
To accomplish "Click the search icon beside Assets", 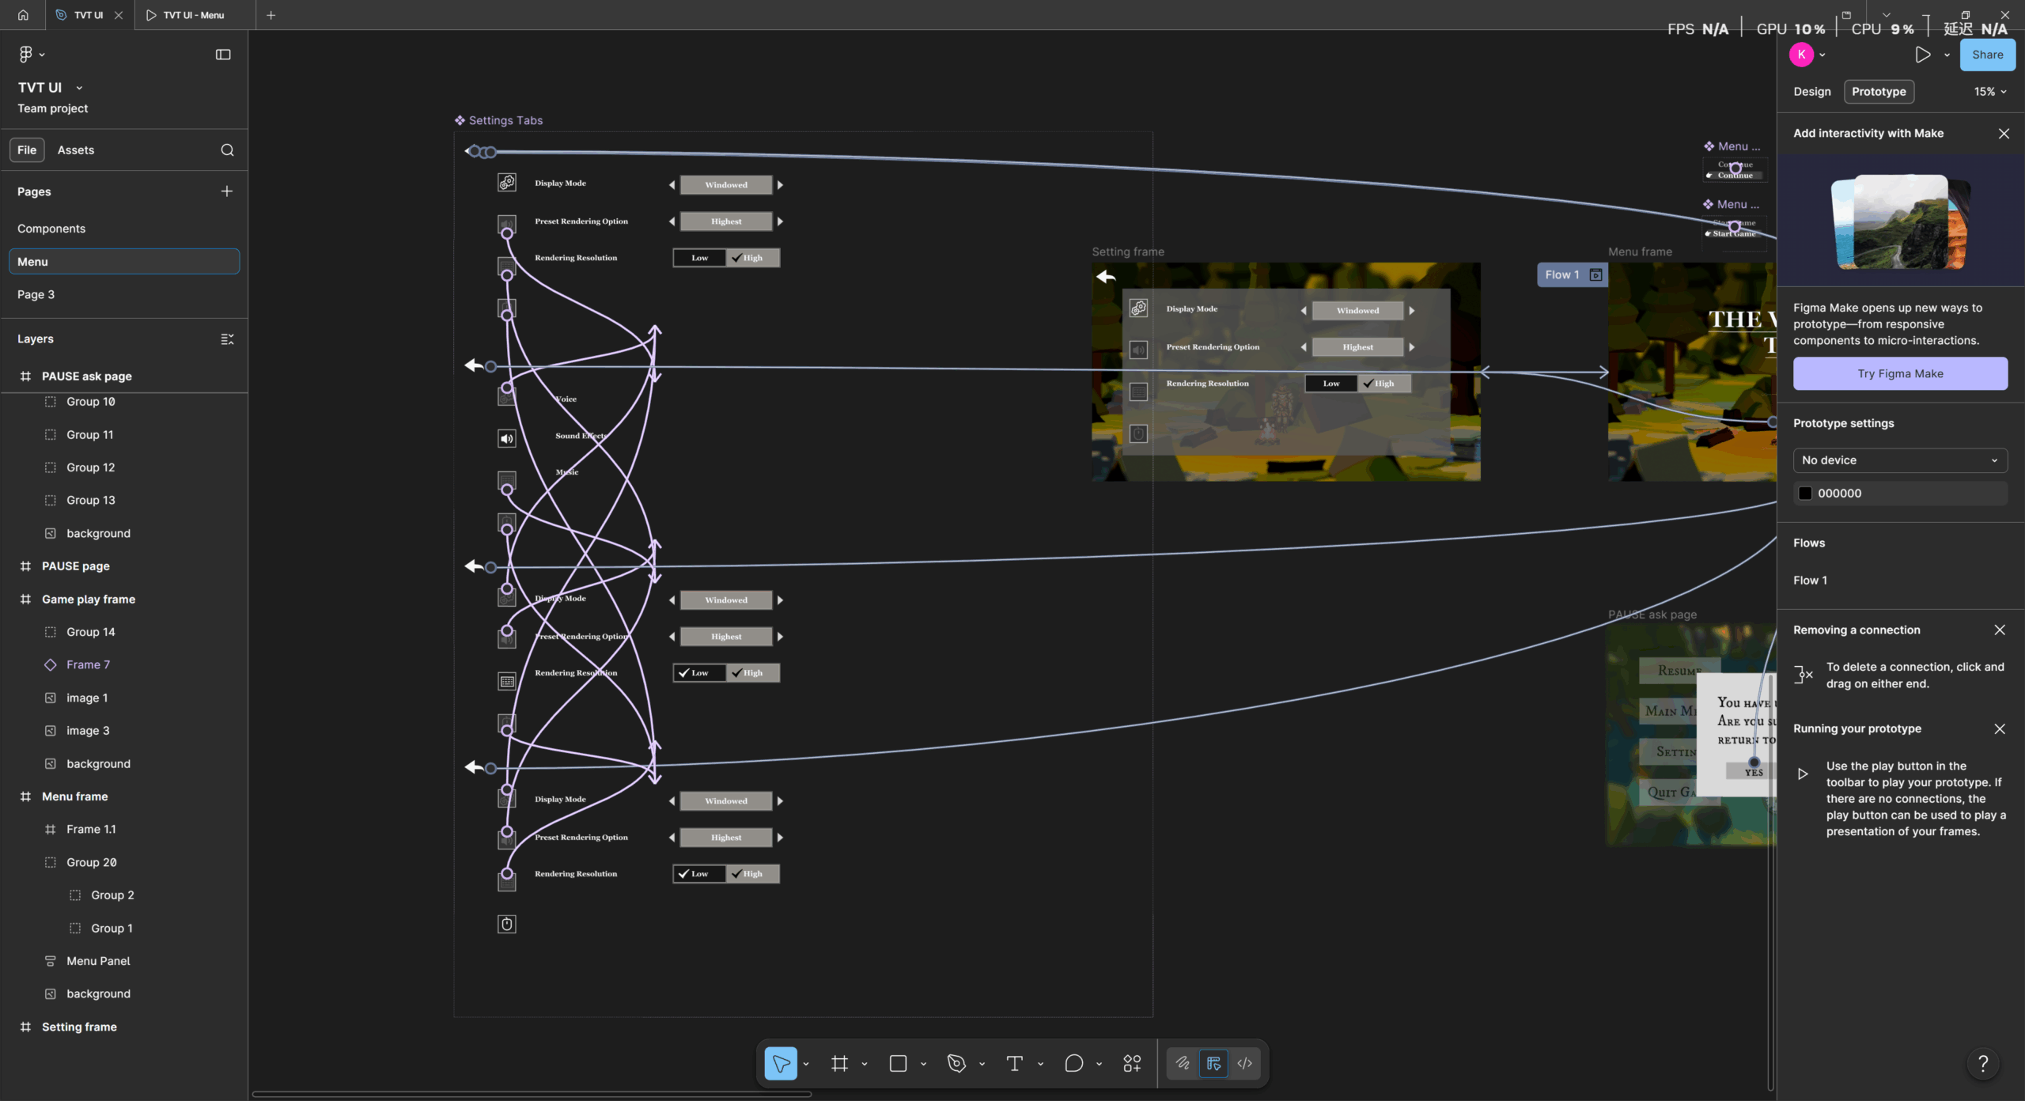I will coord(227,150).
